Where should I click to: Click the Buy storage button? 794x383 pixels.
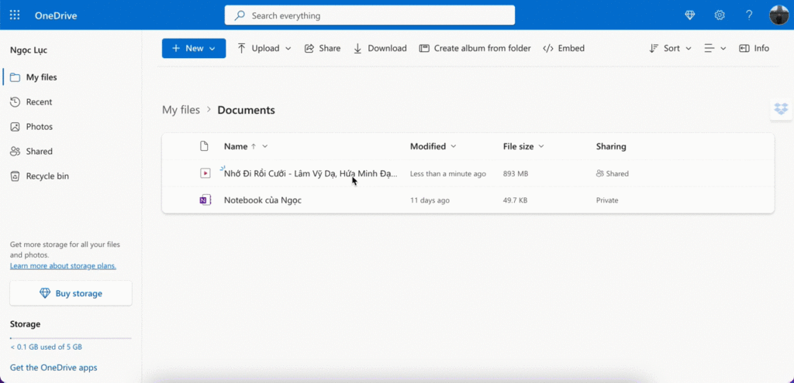point(71,293)
